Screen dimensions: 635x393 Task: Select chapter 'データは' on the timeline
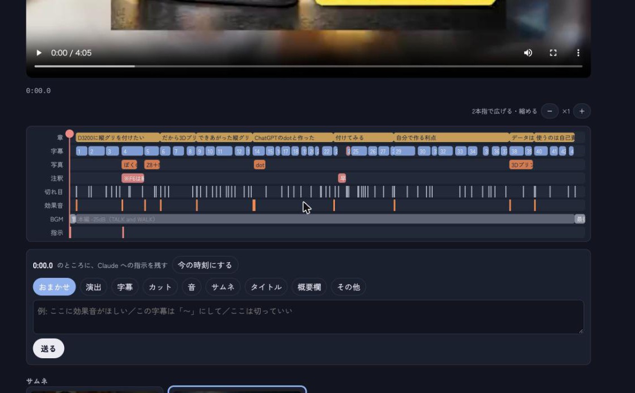tap(522, 138)
